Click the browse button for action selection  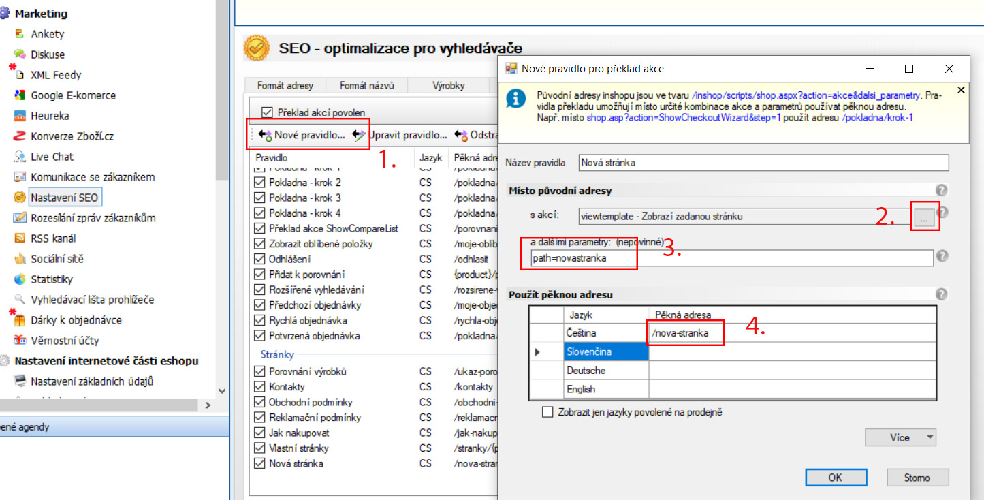coord(923,217)
